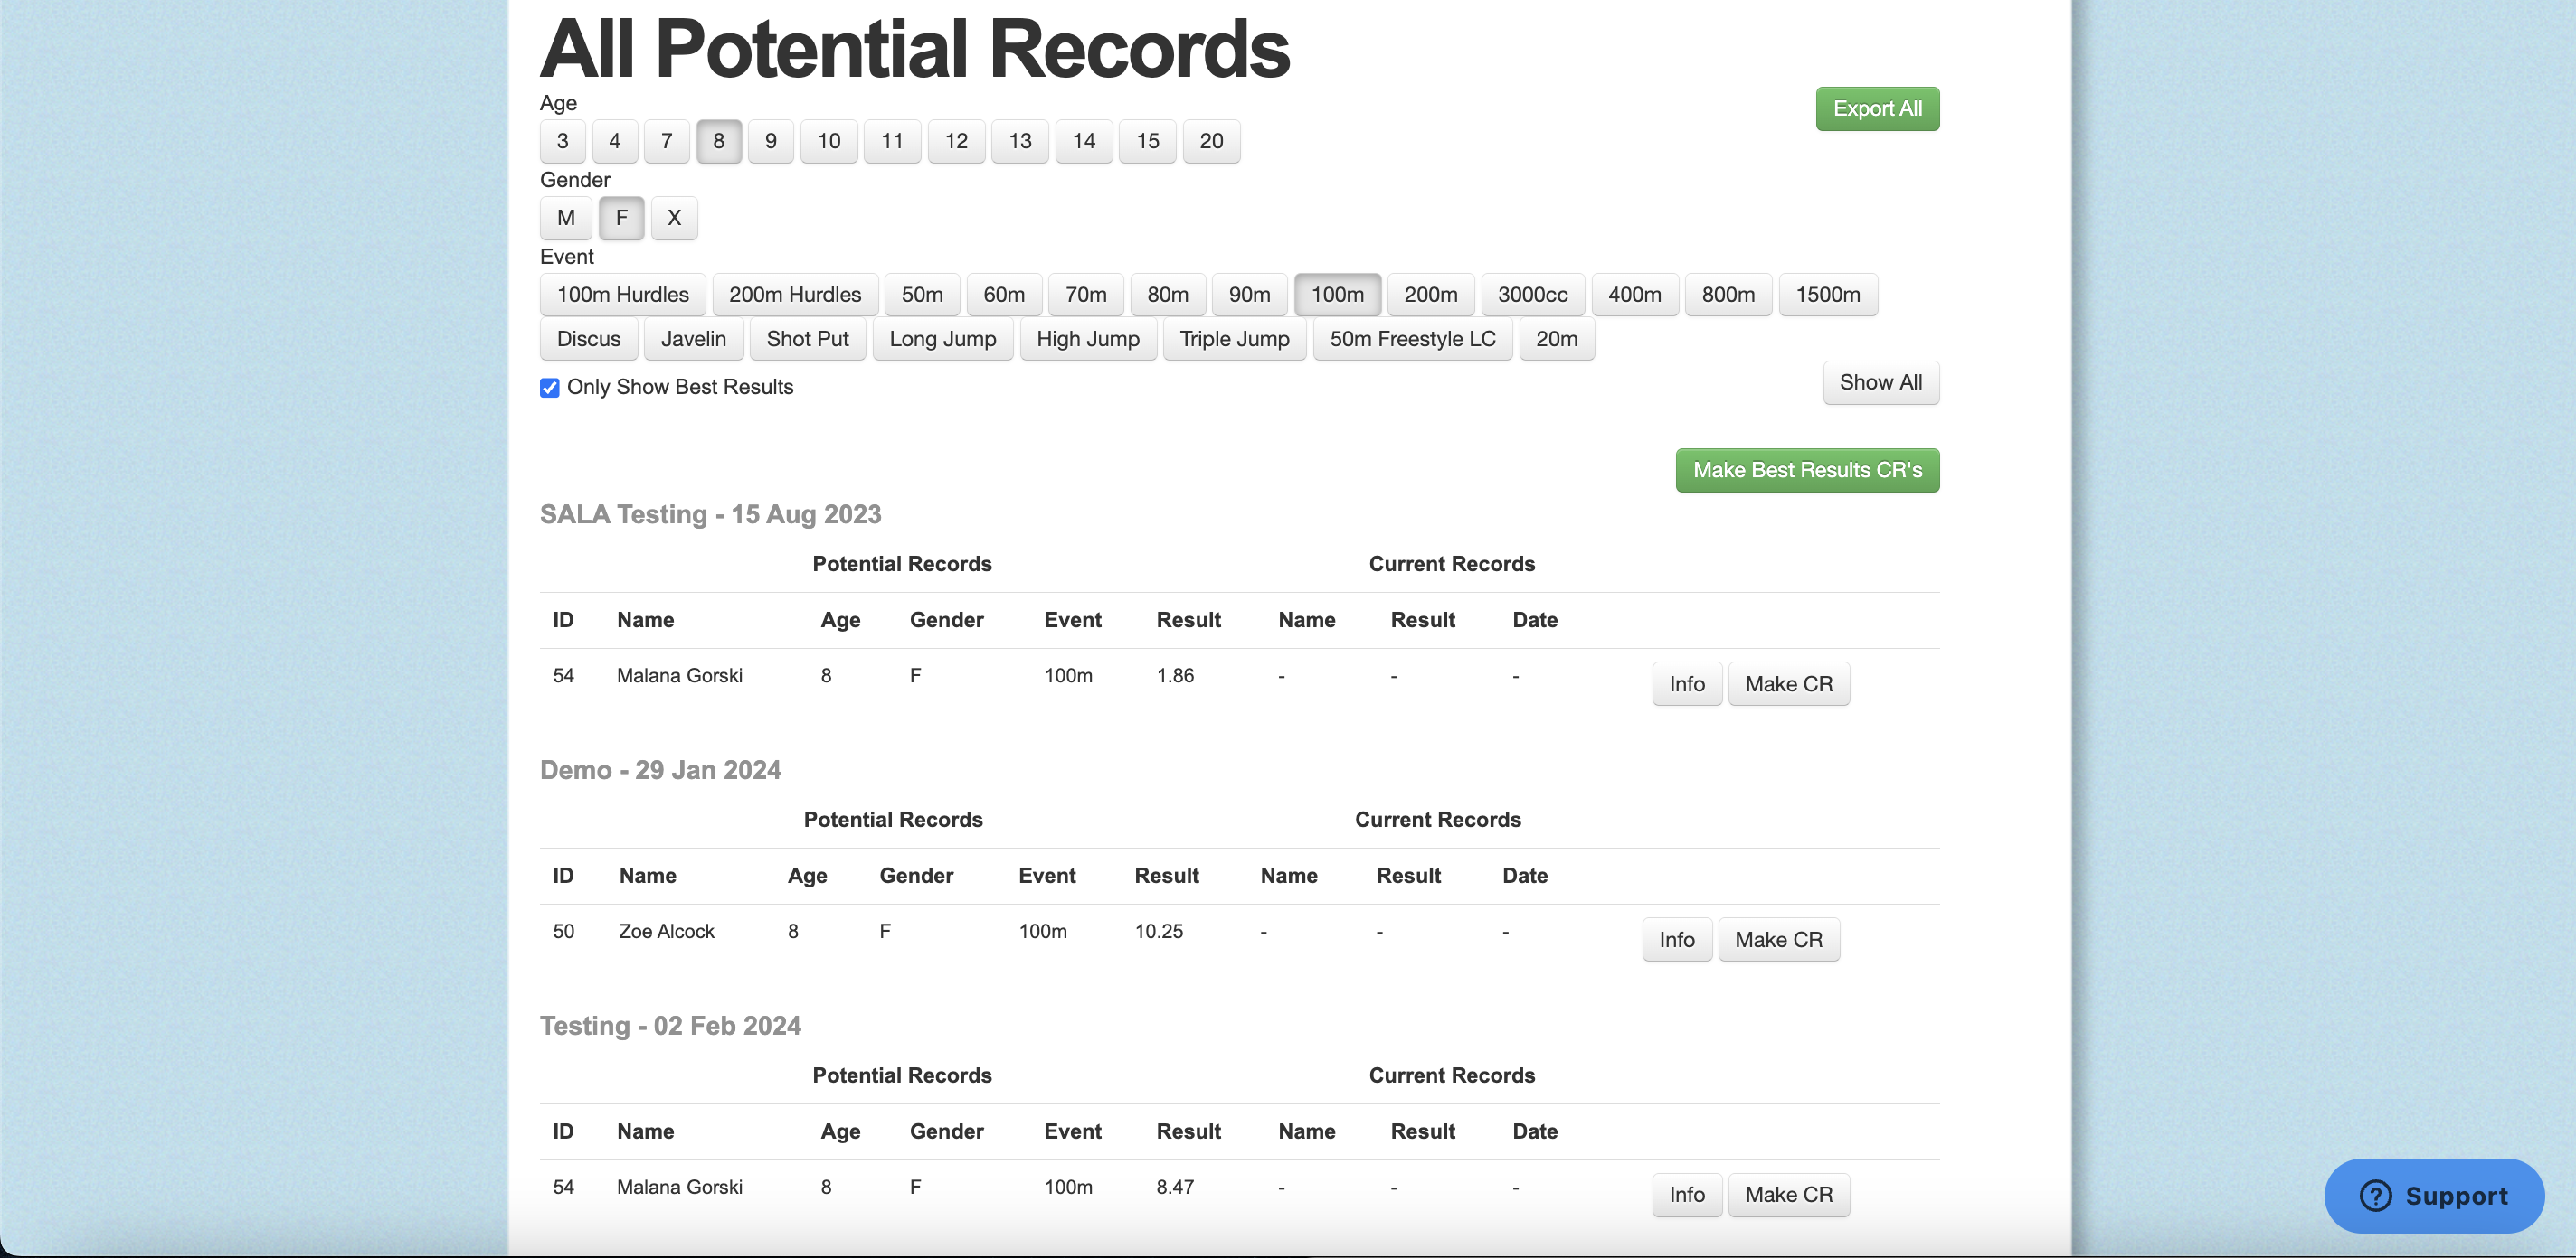Choose the 90m event filter
The height and width of the screenshot is (1258, 2576).
[x=1250, y=295]
